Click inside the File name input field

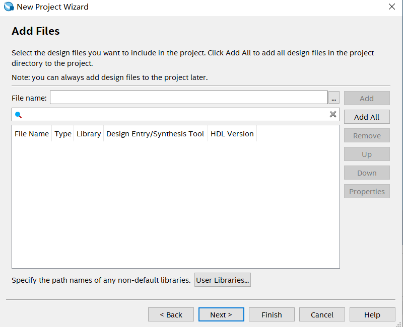(186, 97)
